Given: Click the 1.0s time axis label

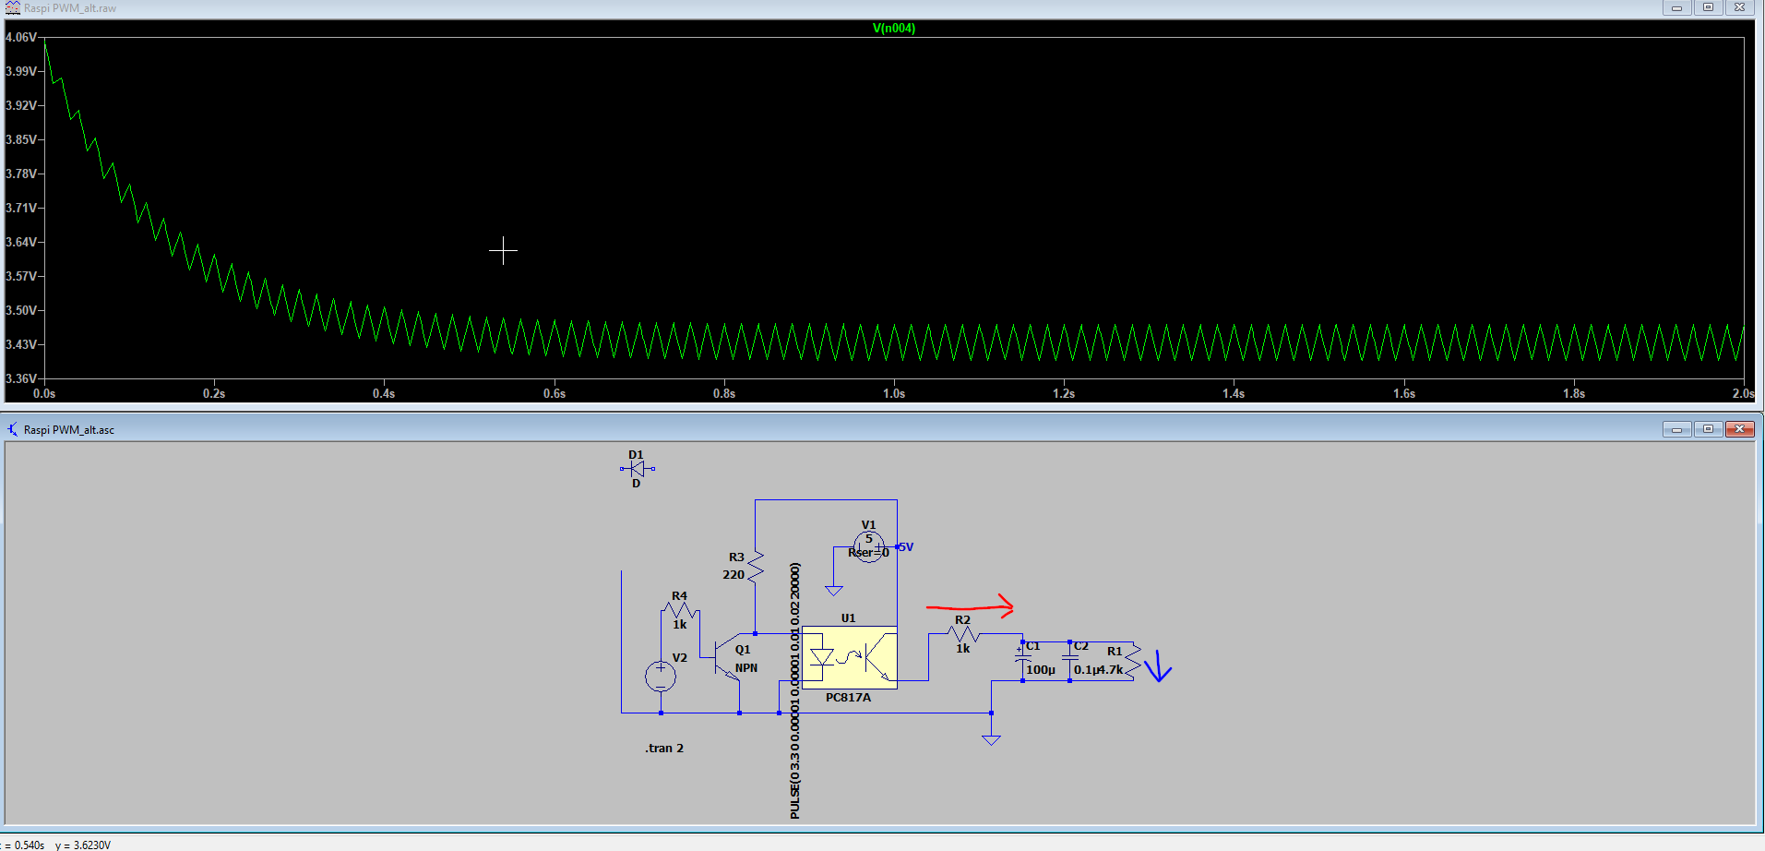Looking at the screenshot, I should [x=893, y=394].
